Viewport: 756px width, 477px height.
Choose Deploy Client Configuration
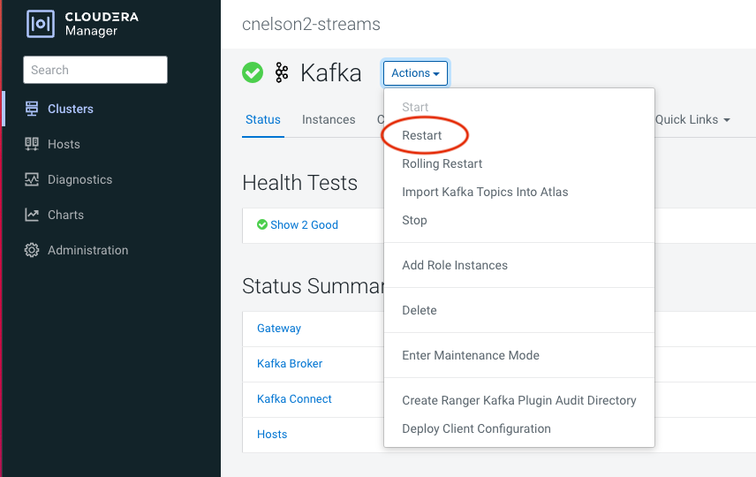476,428
